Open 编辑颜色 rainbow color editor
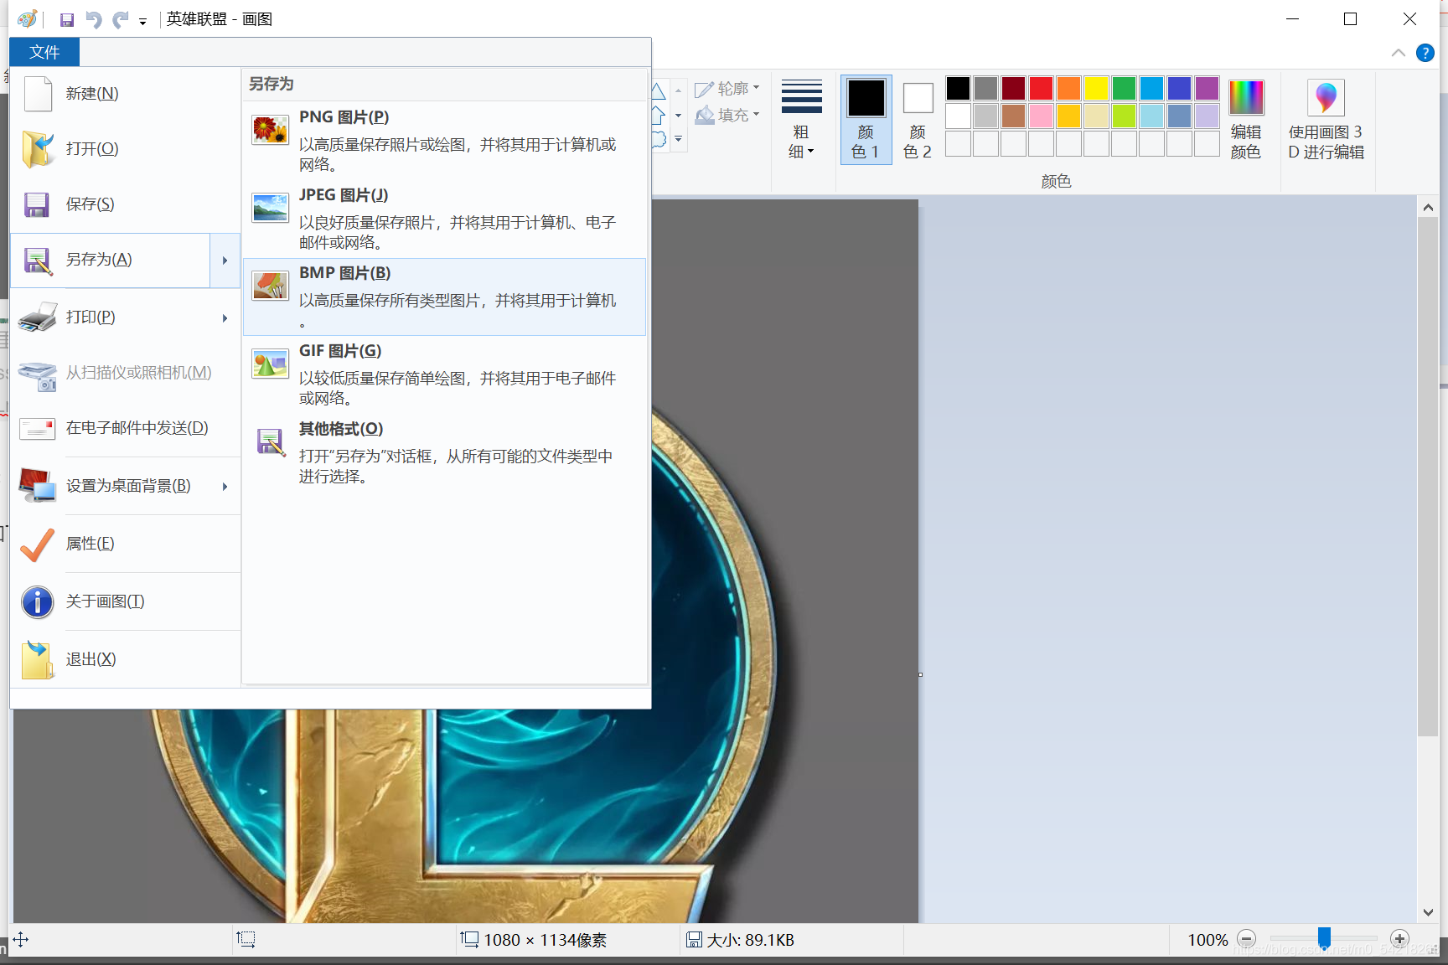 pyautogui.click(x=1246, y=120)
